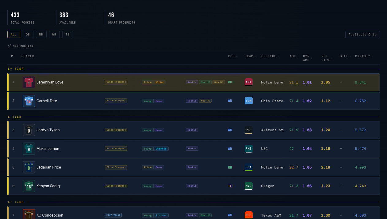Screen dimensions: 387x219
Task: Open Jeremiyah Love player name
Action: coord(50,82)
